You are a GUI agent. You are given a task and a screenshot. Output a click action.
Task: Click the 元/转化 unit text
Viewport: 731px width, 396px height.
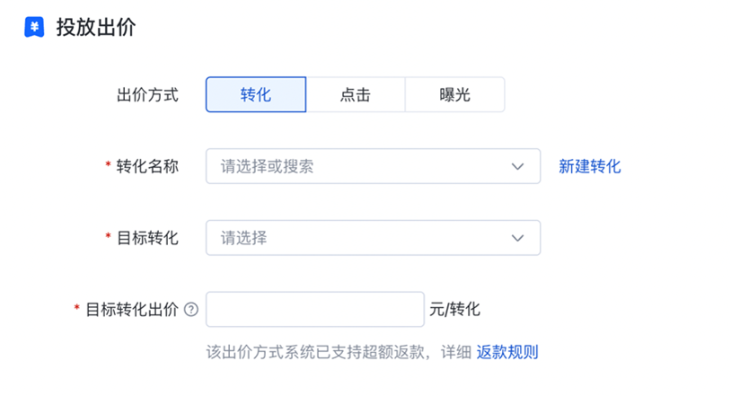[455, 310]
